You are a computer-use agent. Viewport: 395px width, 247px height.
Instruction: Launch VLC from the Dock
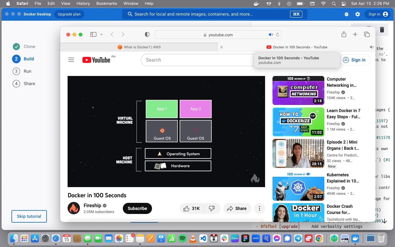pyautogui.click(x=193, y=238)
